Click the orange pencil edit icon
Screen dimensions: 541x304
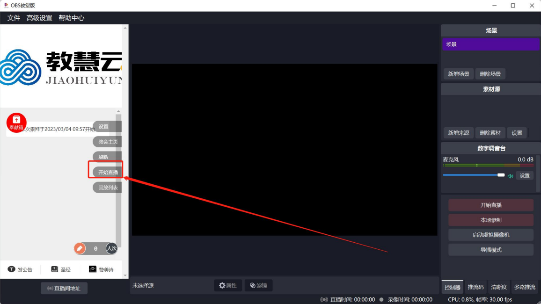click(80, 248)
